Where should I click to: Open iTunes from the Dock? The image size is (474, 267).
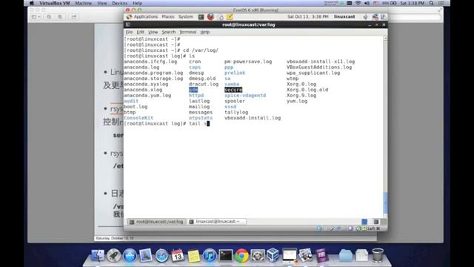[210, 255]
